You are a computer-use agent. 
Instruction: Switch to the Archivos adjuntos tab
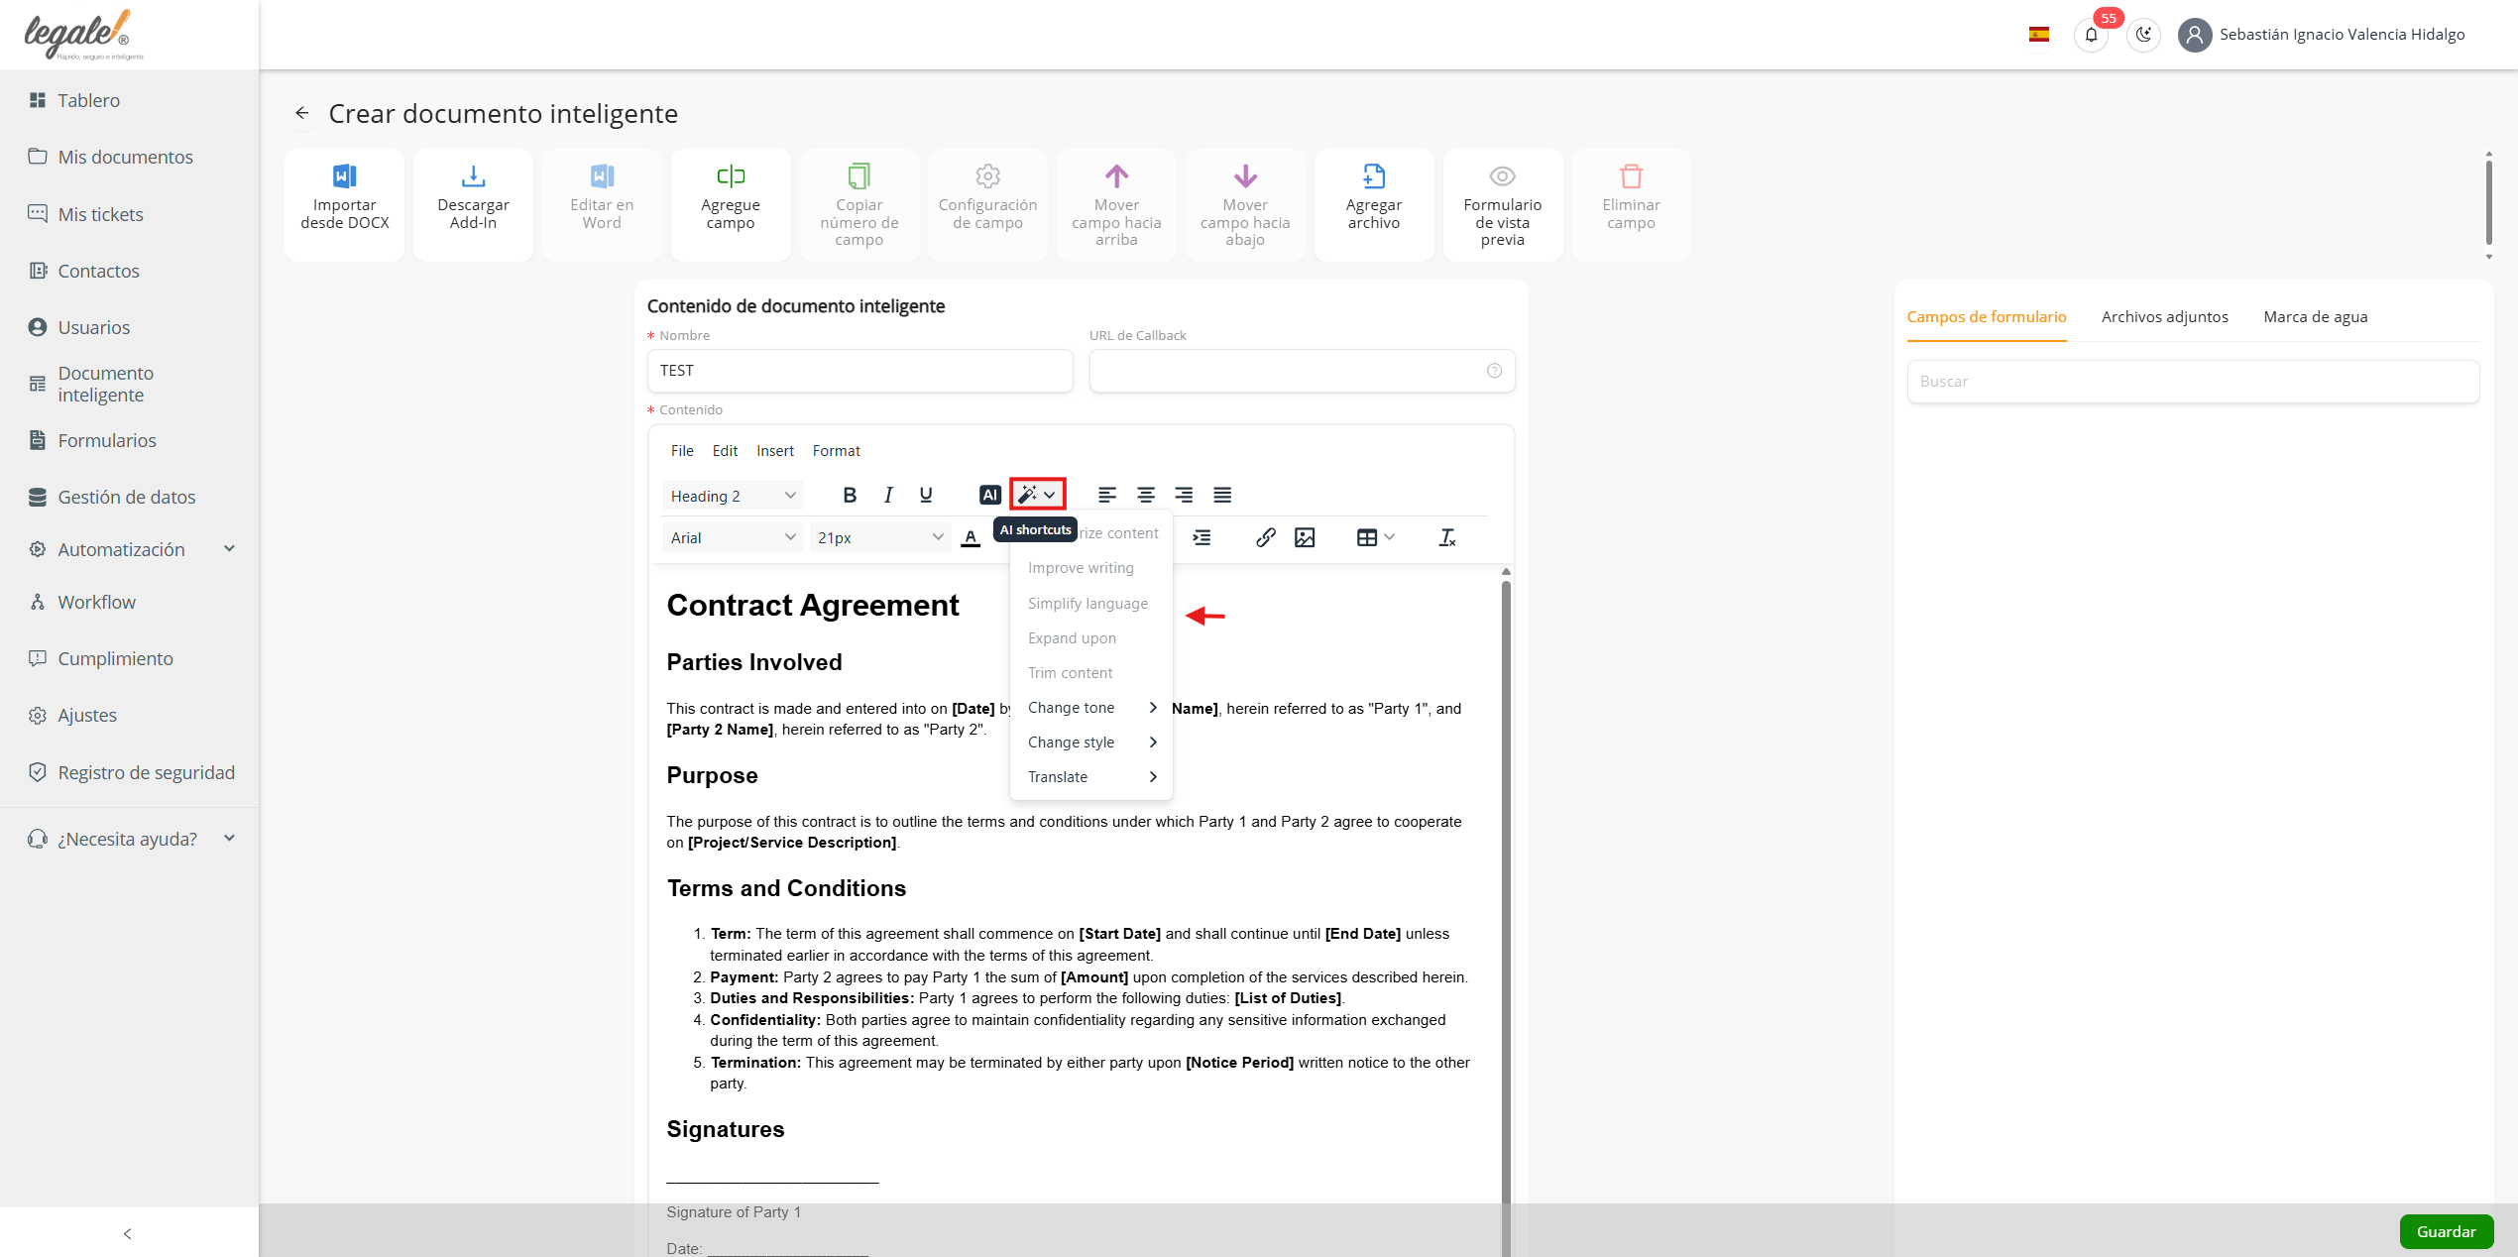tap(2164, 317)
